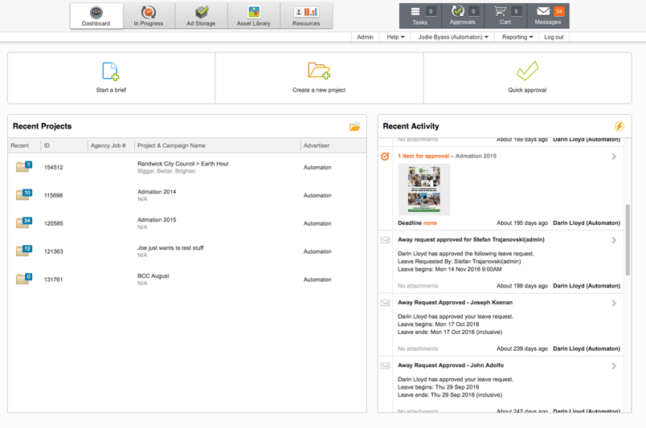Click the lightning icon in Recent Activity header
The width and height of the screenshot is (646, 428).
[x=619, y=126]
